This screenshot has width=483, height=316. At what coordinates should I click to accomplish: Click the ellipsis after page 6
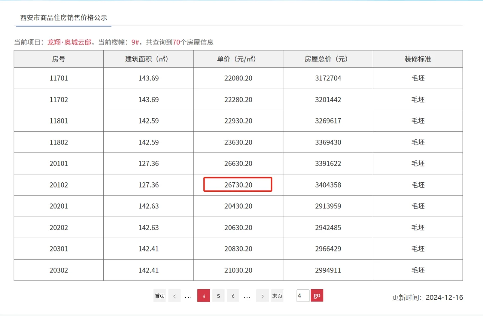click(x=247, y=297)
